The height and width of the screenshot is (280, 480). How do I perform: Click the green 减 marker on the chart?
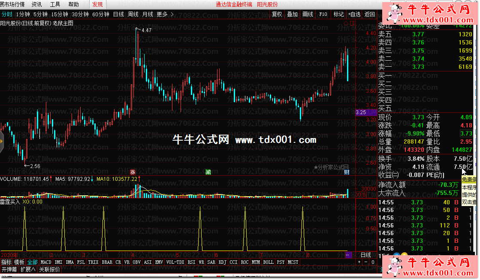click(x=208, y=172)
